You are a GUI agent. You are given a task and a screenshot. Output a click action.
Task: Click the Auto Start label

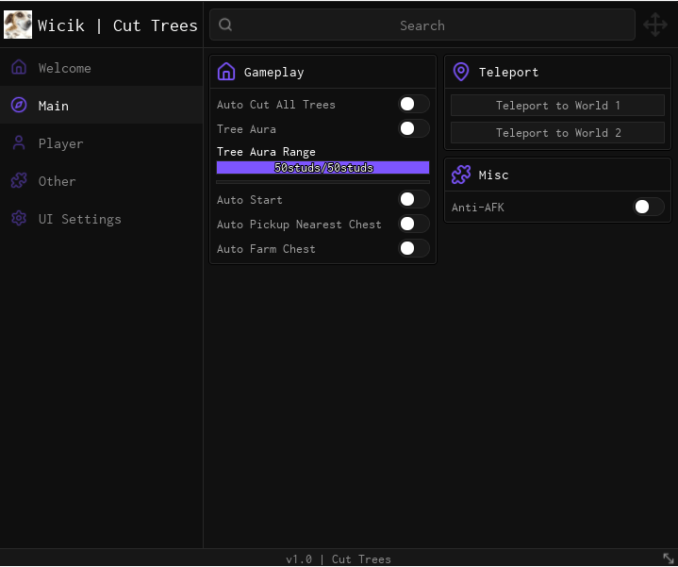[250, 200]
